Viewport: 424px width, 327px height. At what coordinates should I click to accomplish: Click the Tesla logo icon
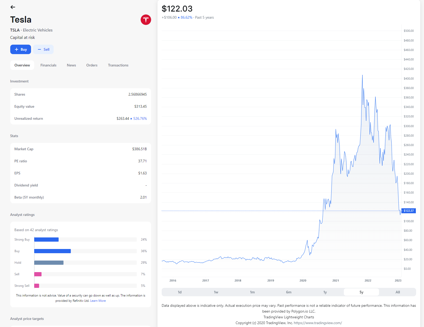click(146, 20)
